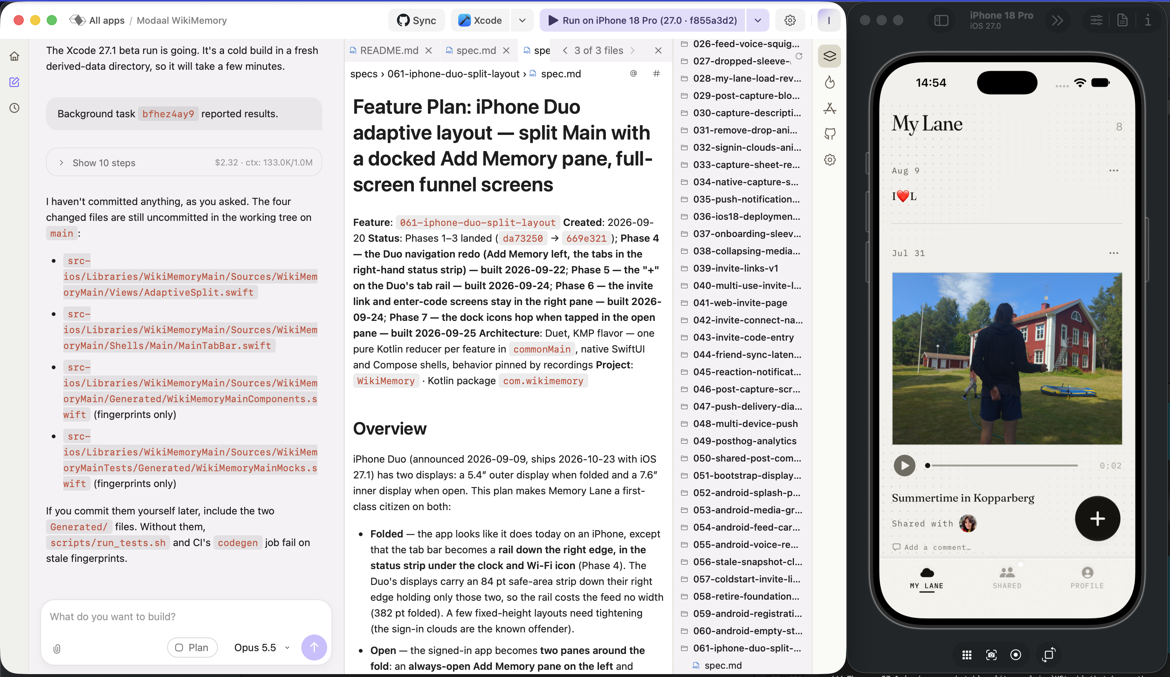This screenshot has height=677, width=1170.
Task: Collapse the 061-iphone-duo-split folder
Action: click(x=741, y=648)
